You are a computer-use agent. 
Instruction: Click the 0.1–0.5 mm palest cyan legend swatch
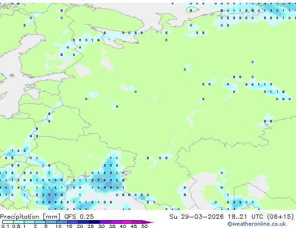click(8, 222)
